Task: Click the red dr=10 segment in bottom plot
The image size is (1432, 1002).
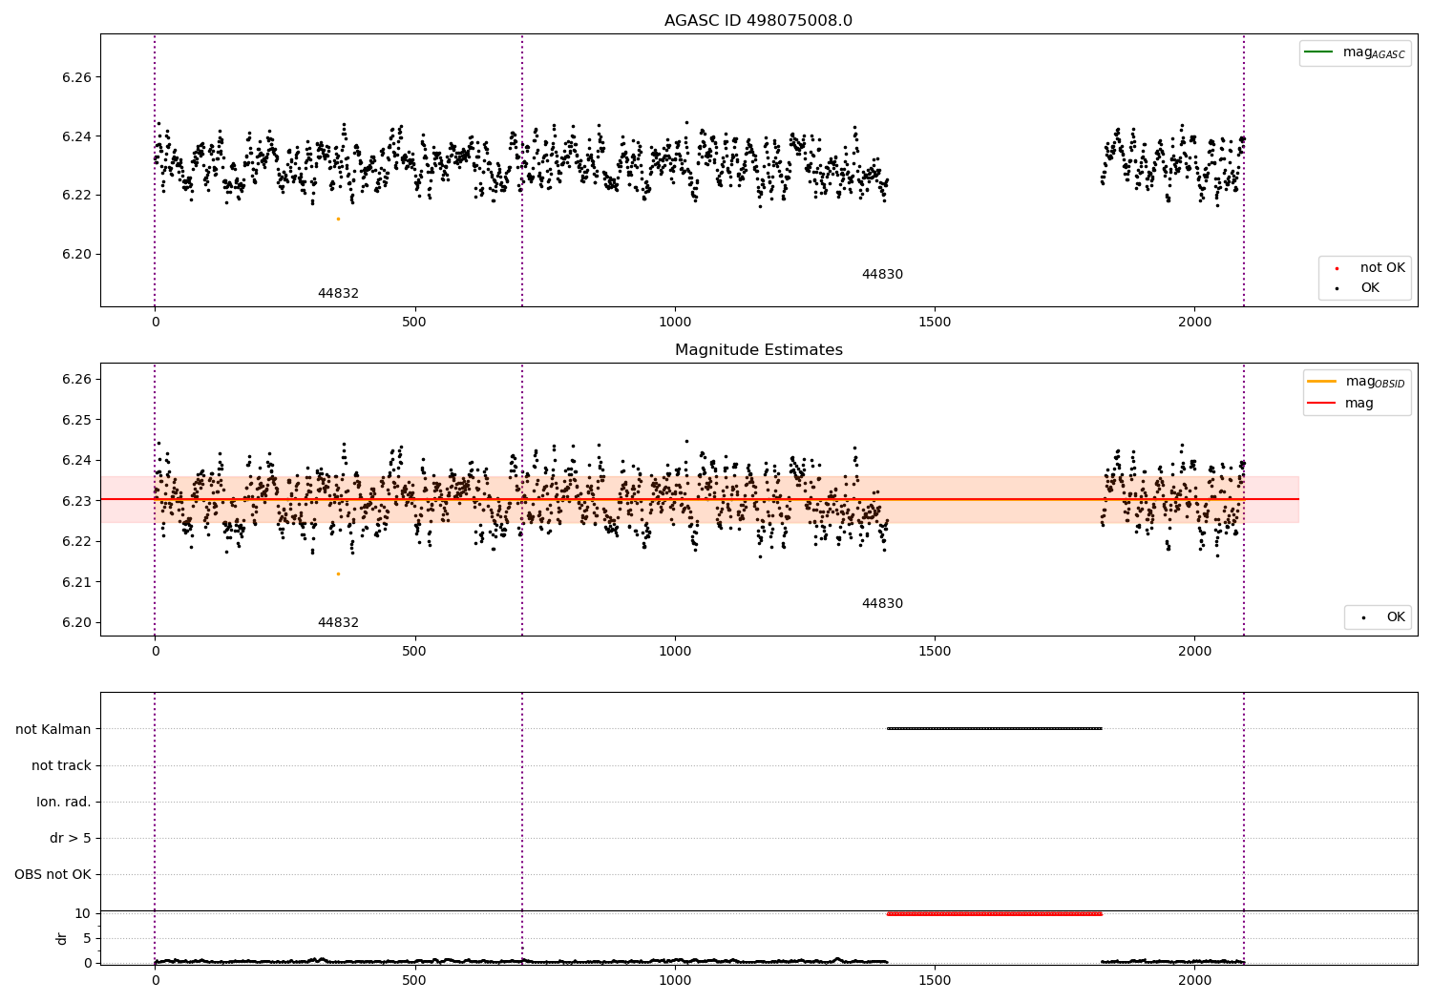Action: tap(994, 914)
